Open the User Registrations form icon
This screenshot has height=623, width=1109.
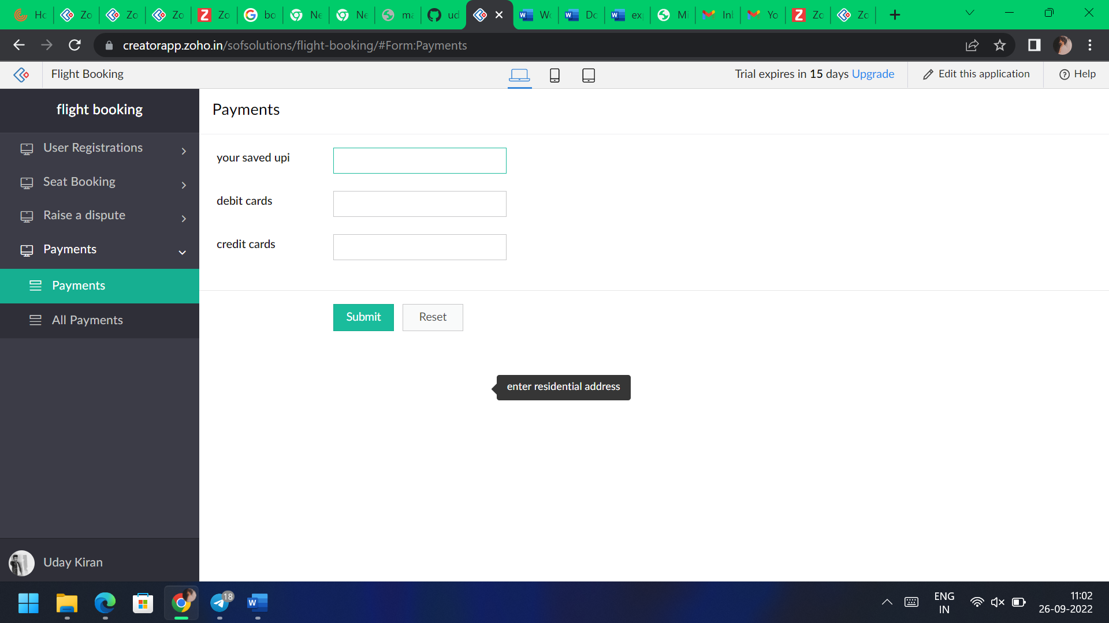(26, 148)
